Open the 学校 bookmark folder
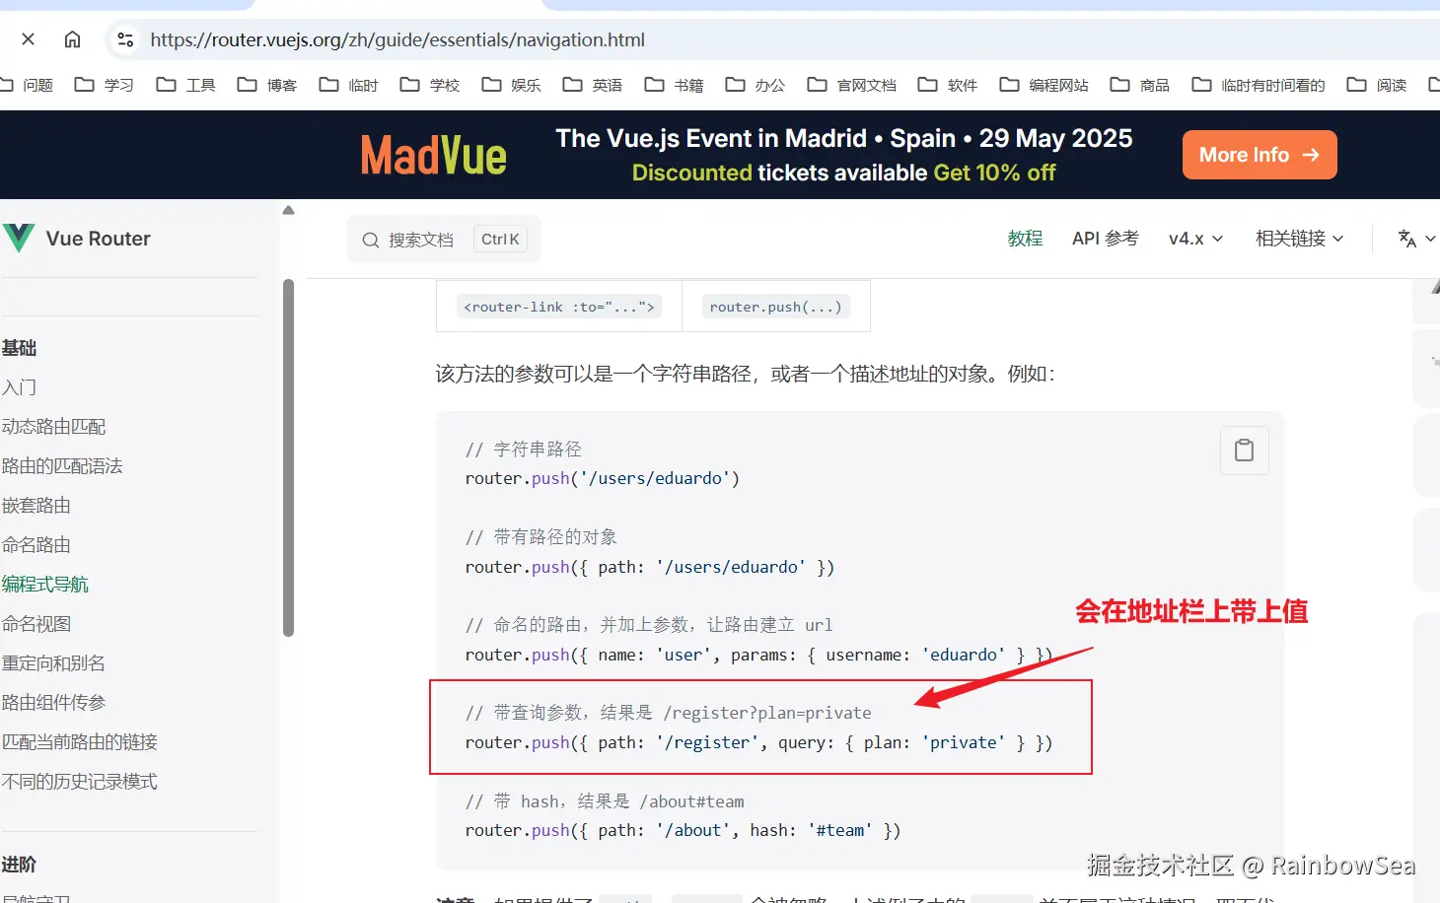The image size is (1440, 903). pyautogui.click(x=430, y=85)
